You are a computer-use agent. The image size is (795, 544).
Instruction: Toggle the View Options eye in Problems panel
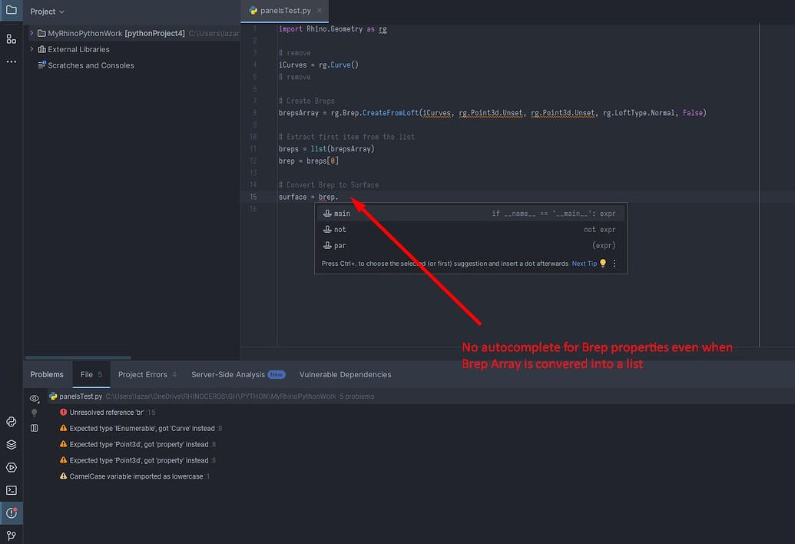(x=34, y=399)
